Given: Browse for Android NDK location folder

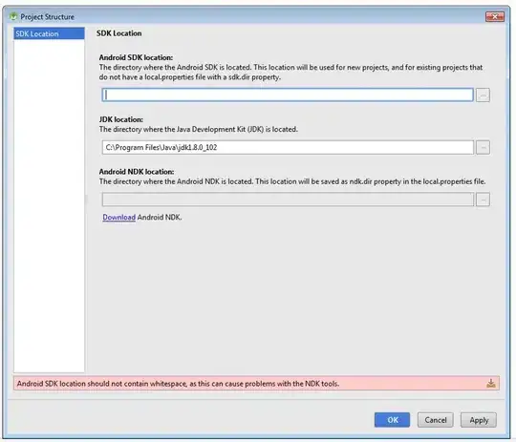Looking at the screenshot, I should tap(483, 200).
